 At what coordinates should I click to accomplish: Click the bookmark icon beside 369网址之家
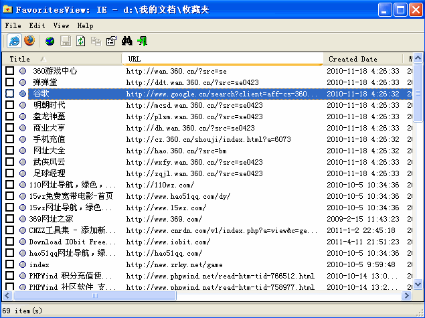[x=23, y=219]
